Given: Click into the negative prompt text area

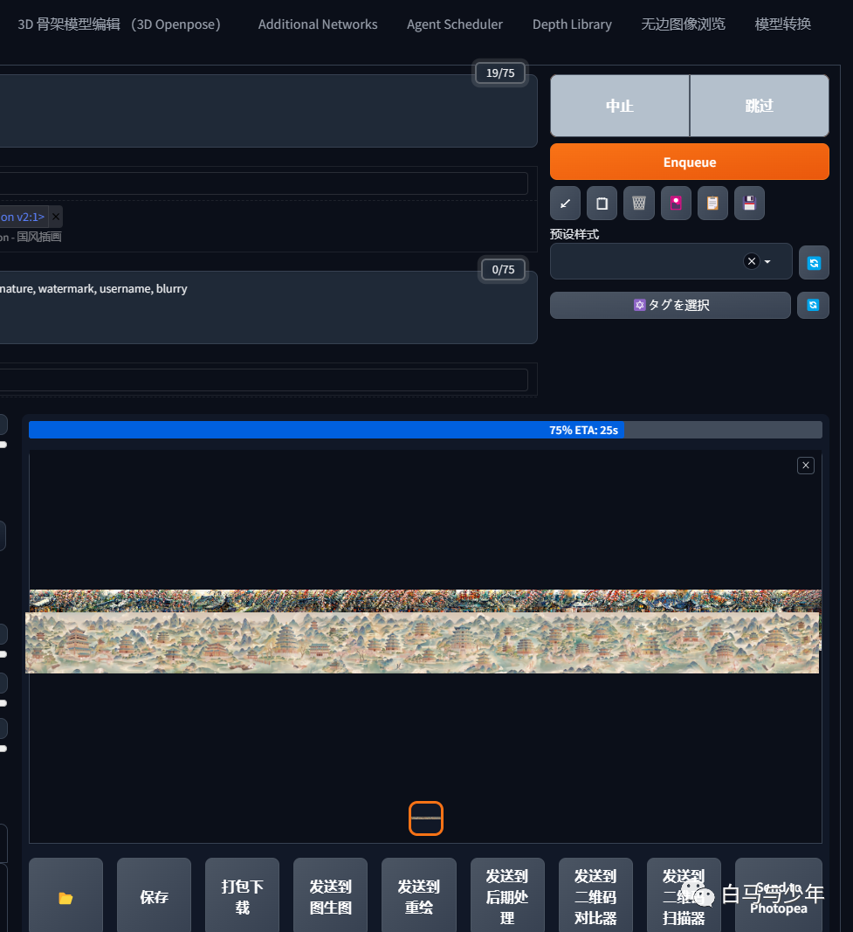Looking at the screenshot, I should pyautogui.click(x=267, y=307).
